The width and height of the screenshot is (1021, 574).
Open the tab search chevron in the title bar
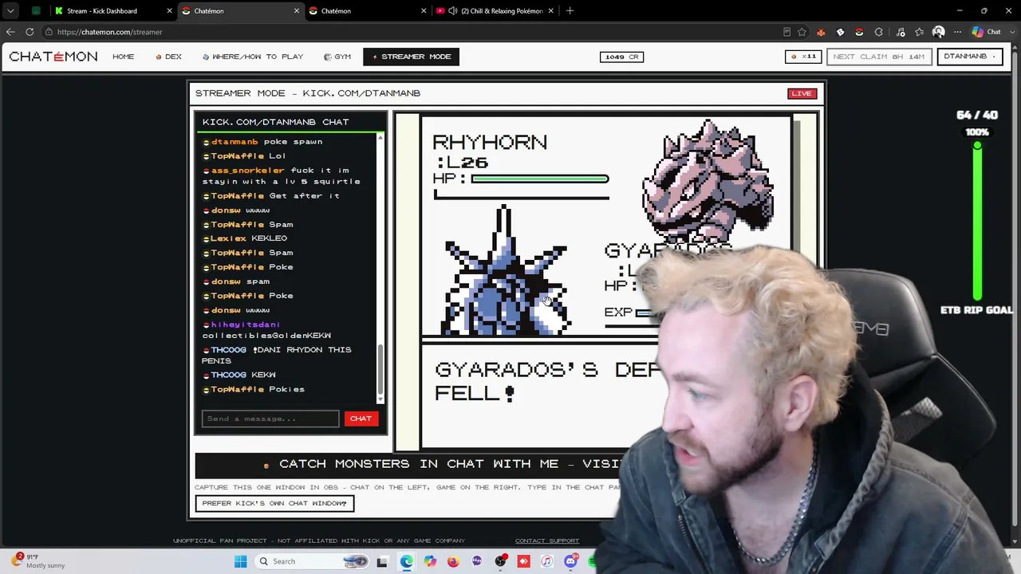pos(10,11)
